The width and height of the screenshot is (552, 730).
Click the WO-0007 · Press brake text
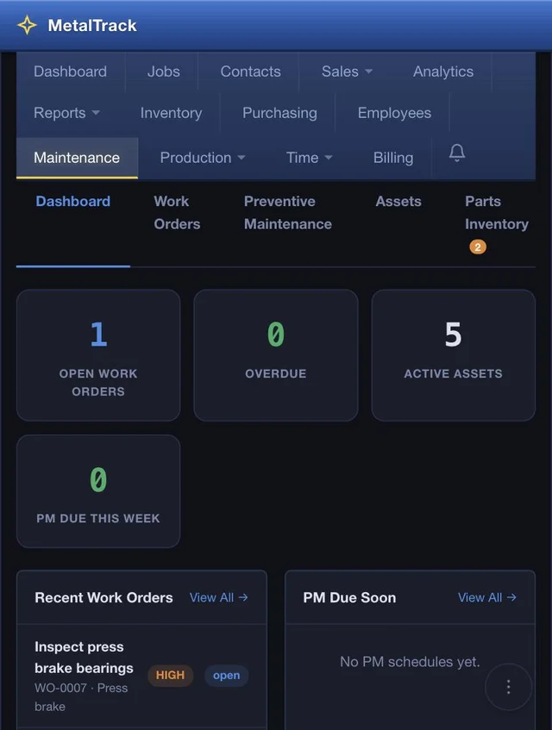[x=81, y=697]
